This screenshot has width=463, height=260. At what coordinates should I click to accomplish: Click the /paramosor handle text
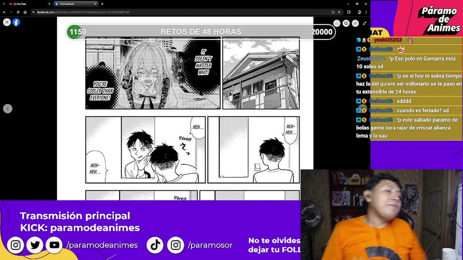click(x=210, y=245)
